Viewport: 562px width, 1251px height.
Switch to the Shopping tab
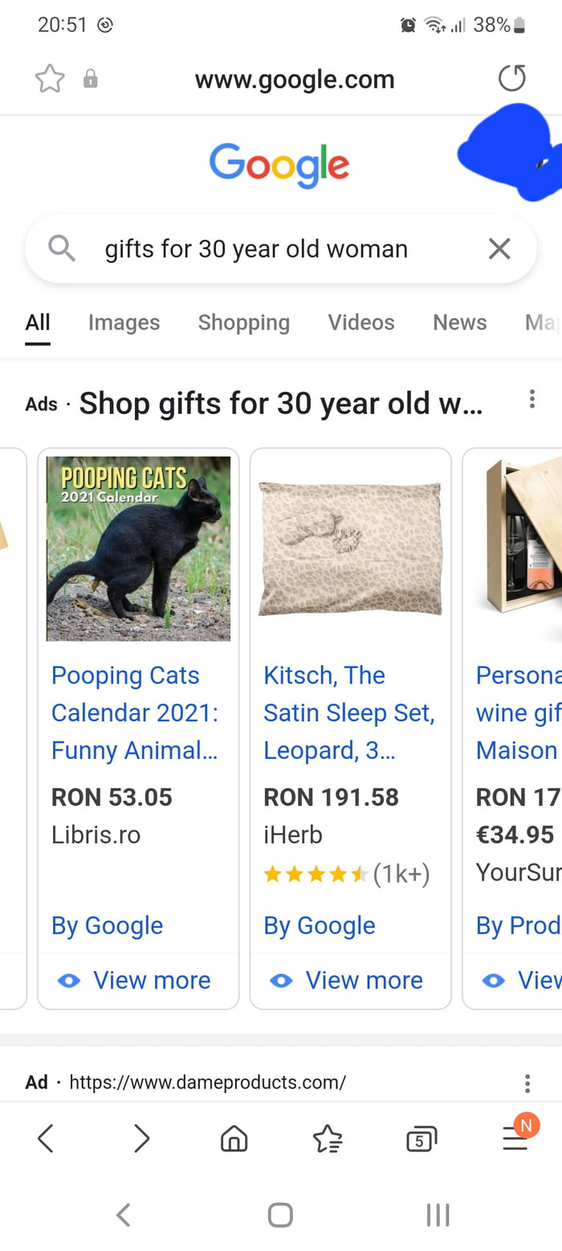click(243, 322)
